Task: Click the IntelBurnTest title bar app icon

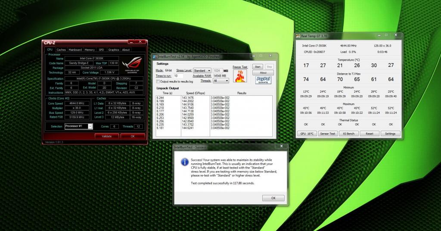Action: point(155,57)
